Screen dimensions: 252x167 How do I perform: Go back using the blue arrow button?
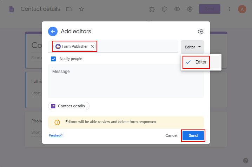(53, 31)
